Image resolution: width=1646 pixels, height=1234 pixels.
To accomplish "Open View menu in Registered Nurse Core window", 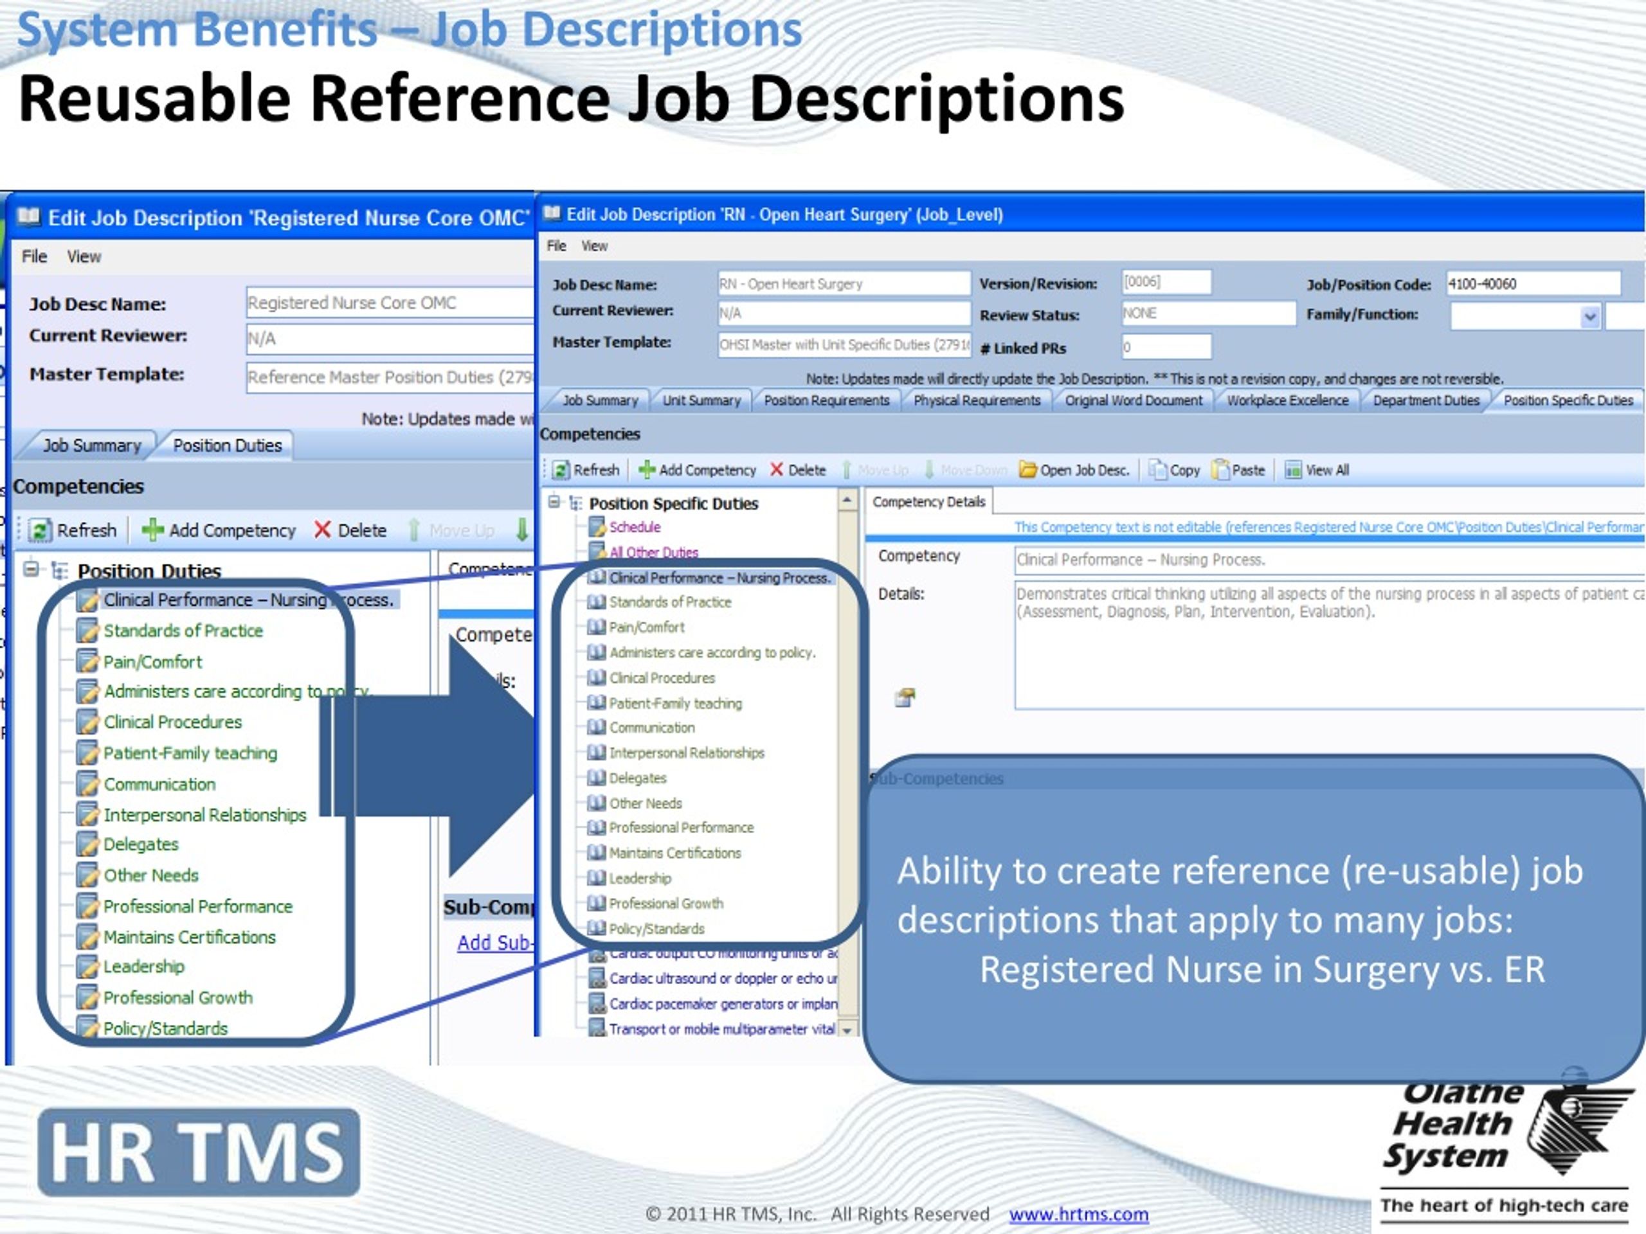I will point(84,256).
